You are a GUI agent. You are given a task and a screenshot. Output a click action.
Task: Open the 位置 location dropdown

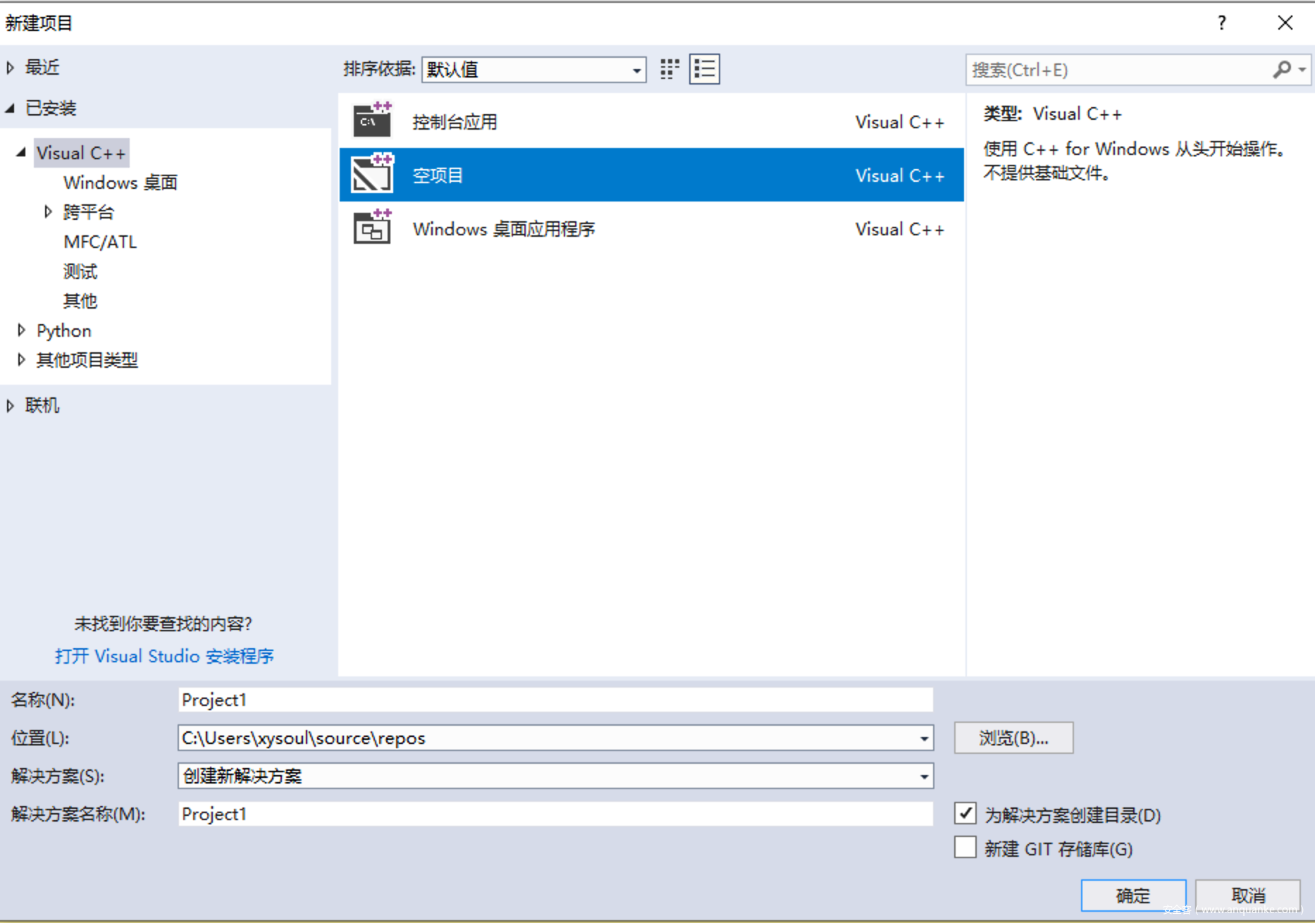tap(923, 738)
